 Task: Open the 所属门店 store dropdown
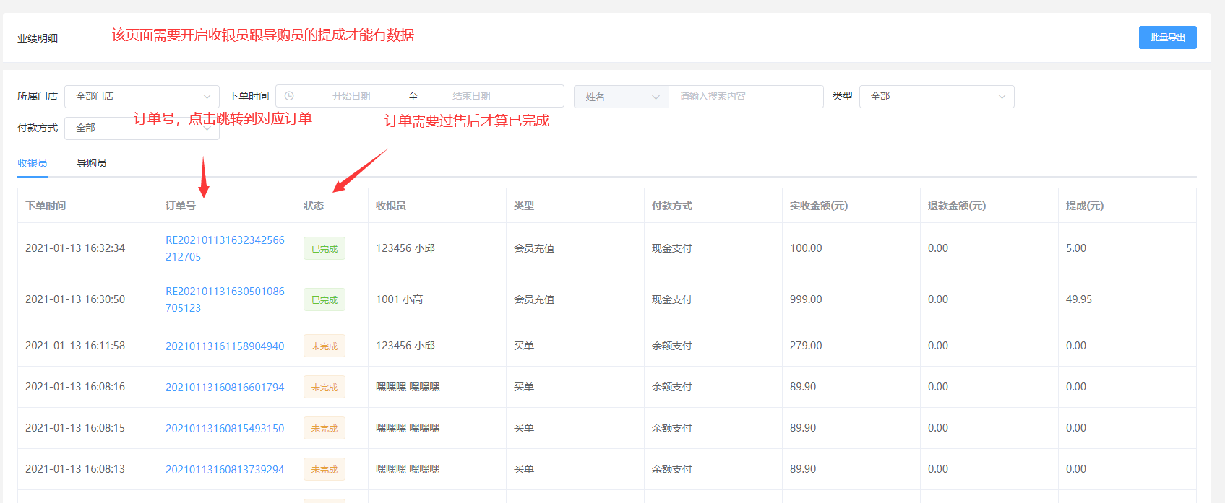pos(142,97)
